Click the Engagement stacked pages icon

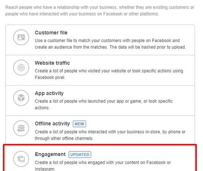[x=21, y=159]
